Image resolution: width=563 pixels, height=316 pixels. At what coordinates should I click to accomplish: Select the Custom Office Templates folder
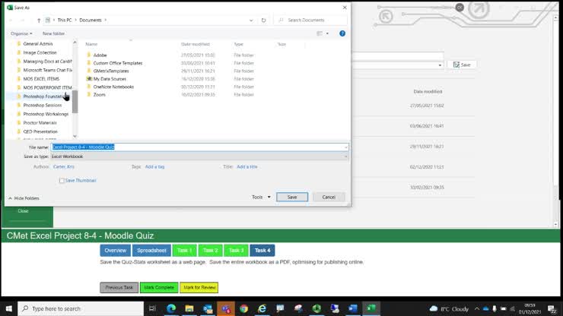tap(117, 63)
